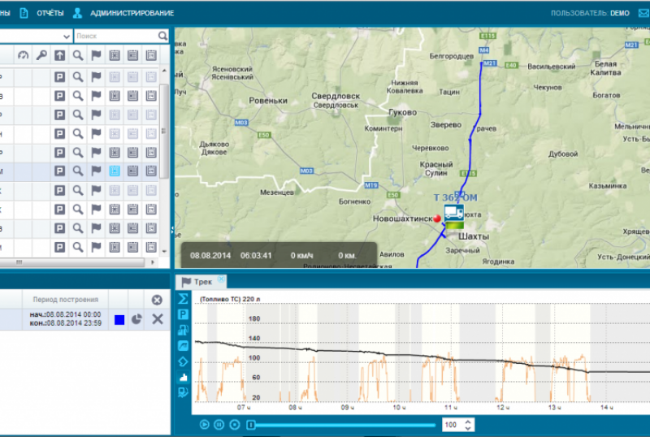The width and height of the screenshot is (650, 437).
Task: Click magnifier search icon in Поиск field
Action: (x=163, y=37)
